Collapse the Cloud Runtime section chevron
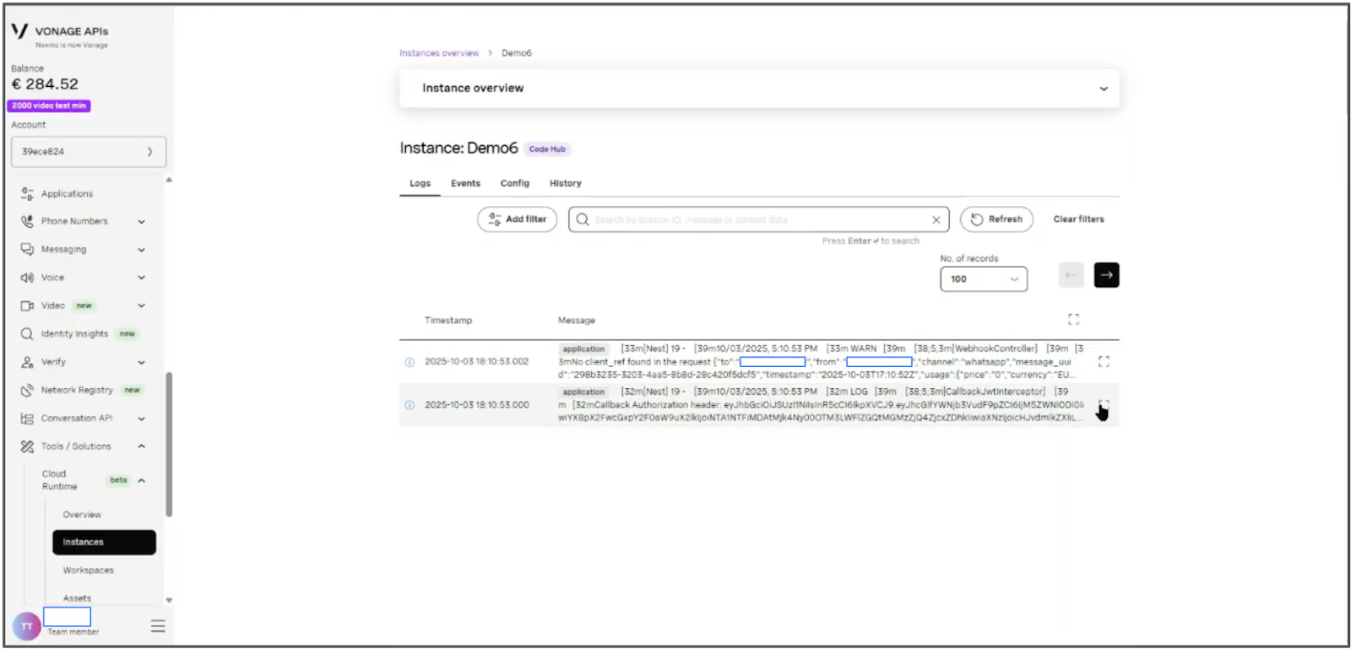 pos(141,480)
